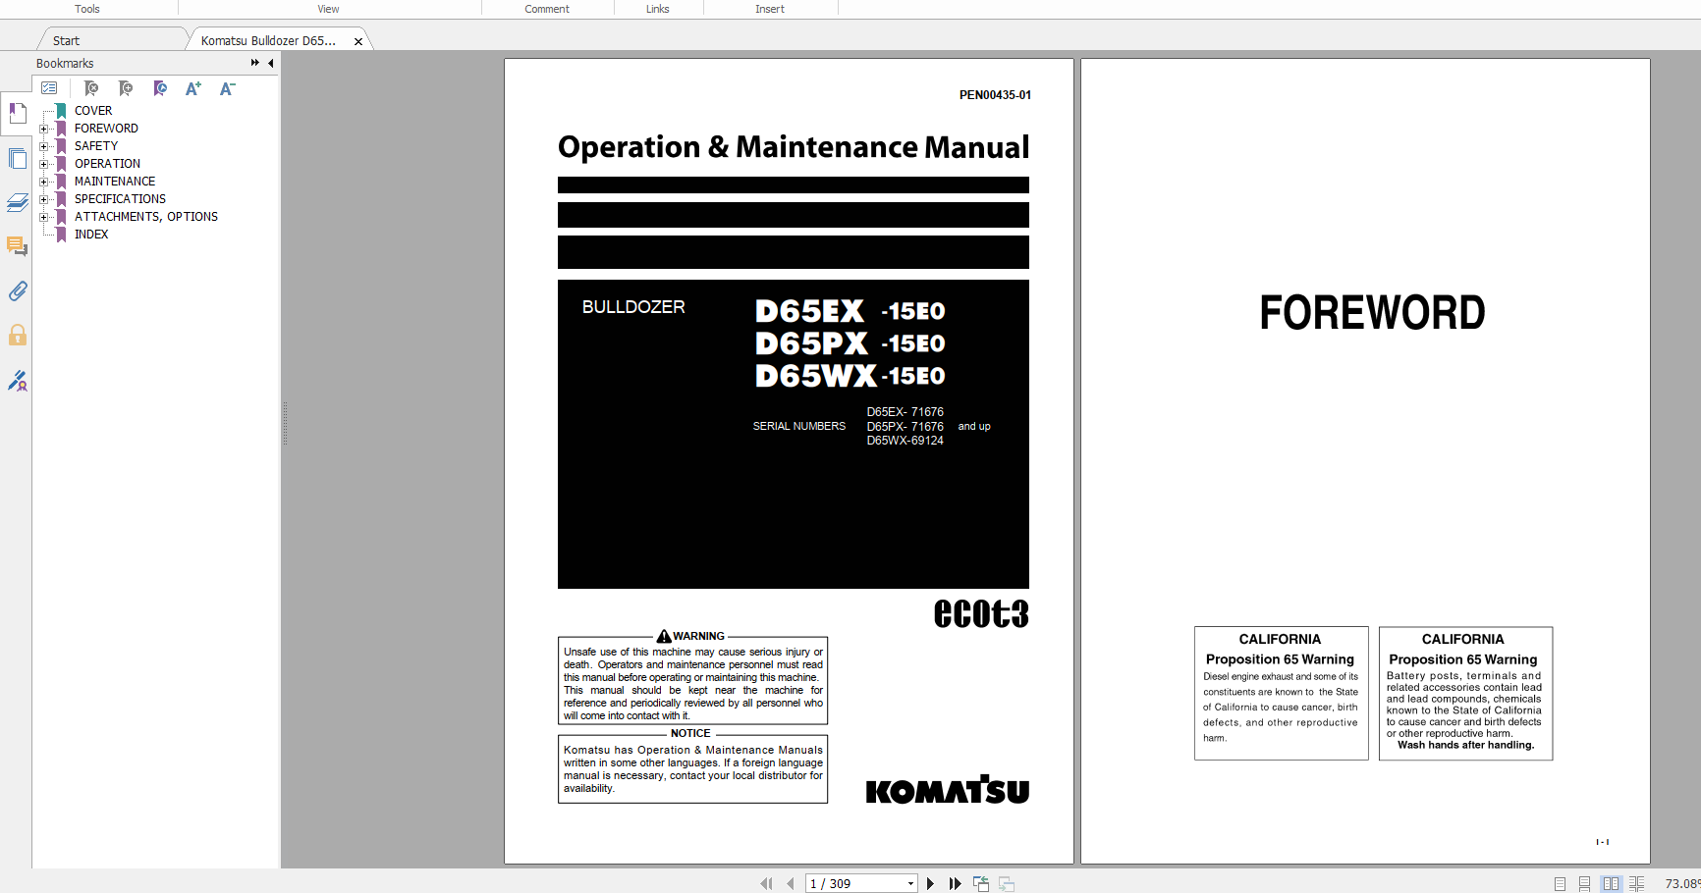Open the Security lock panel

click(17, 335)
